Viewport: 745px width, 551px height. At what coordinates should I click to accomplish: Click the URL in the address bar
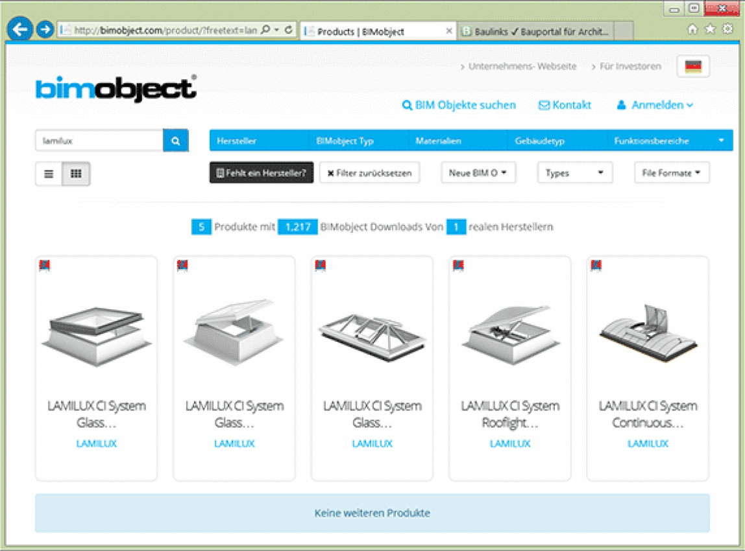165,30
